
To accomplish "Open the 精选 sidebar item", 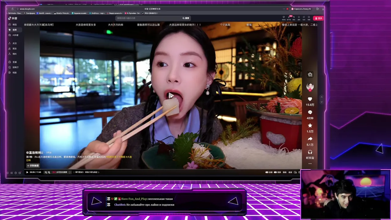I will [13, 24].
